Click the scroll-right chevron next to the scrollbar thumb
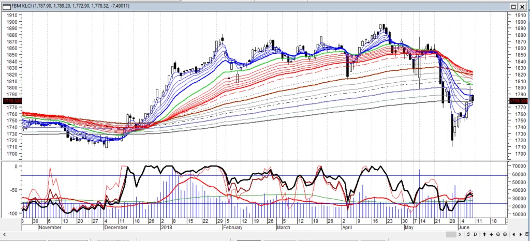The height and width of the screenshot is (241, 530). tap(460, 234)
